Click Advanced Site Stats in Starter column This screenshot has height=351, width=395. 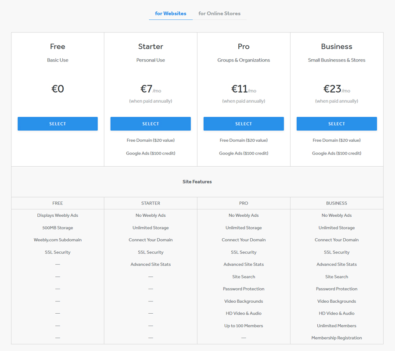[x=151, y=265]
